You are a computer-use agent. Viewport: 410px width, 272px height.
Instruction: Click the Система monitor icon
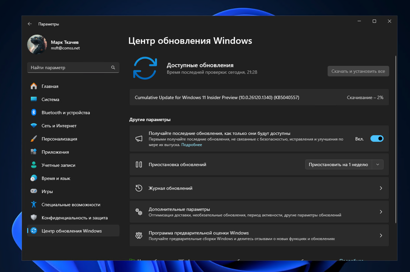pyautogui.click(x=34, y=99)
